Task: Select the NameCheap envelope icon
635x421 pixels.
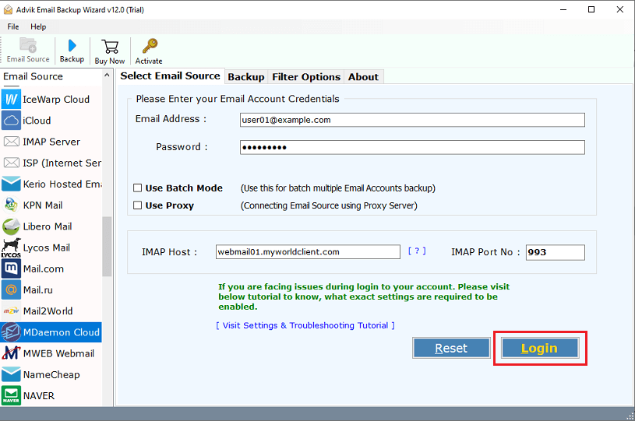Action: click(x=11, y=374)
